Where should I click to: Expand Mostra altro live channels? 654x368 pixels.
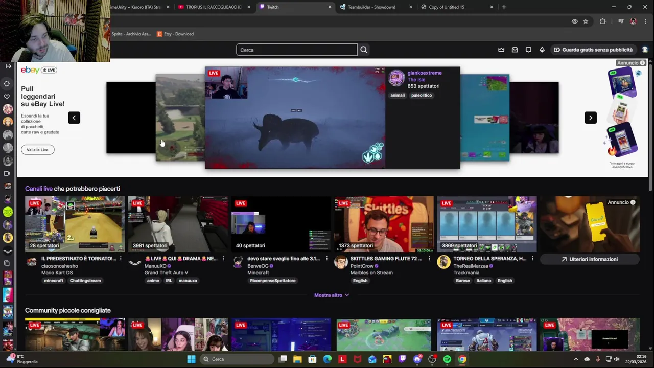pos(332,295)
